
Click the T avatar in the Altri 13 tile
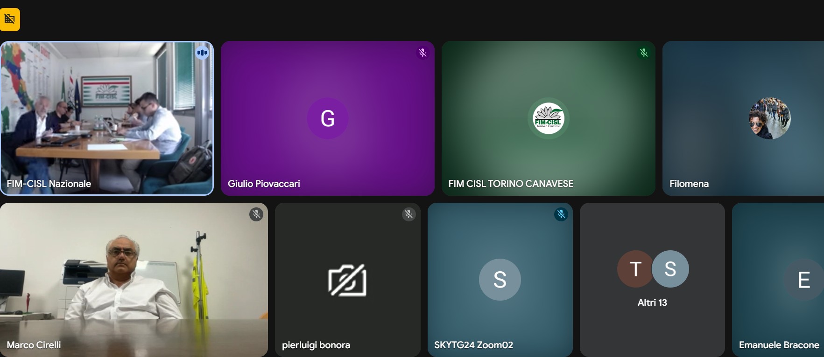[634, 269]
